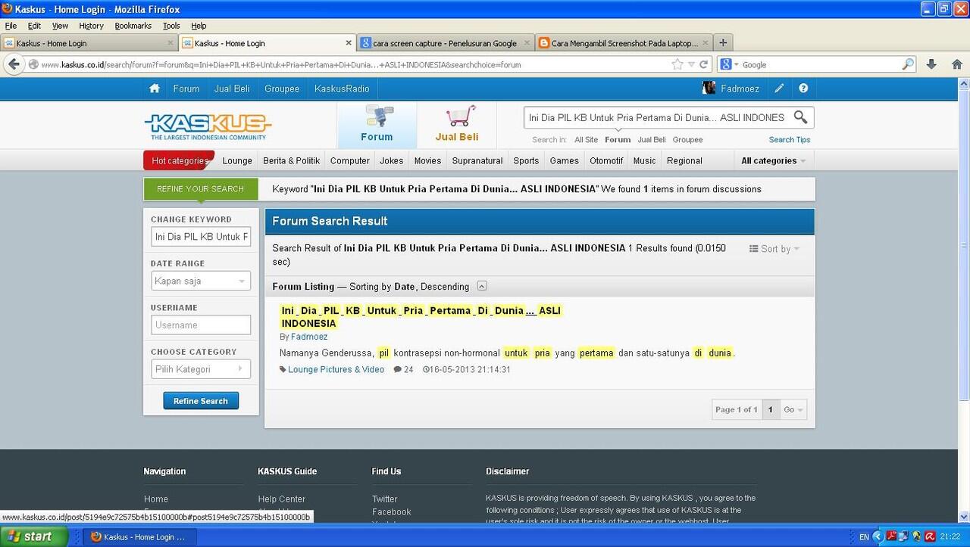Screen dimensions: 970x547
Task: Open the Berita & Politik category
Action: coord(291,160)
